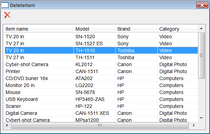Screen dimensions: 210x134
Task: Click the red X delete item icon
Action: (x=7, y=15)
